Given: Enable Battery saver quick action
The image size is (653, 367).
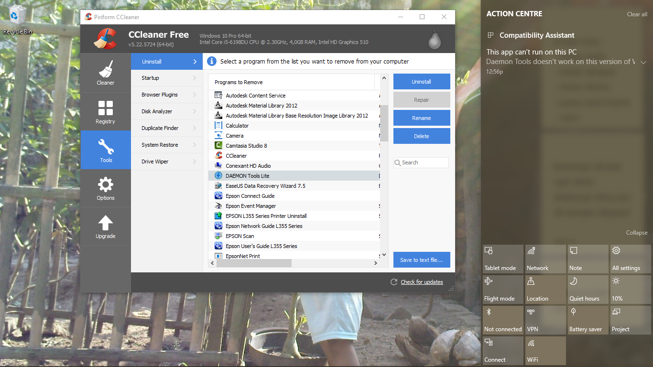Looking at the screenshot, I should click(x=588, y=320).
